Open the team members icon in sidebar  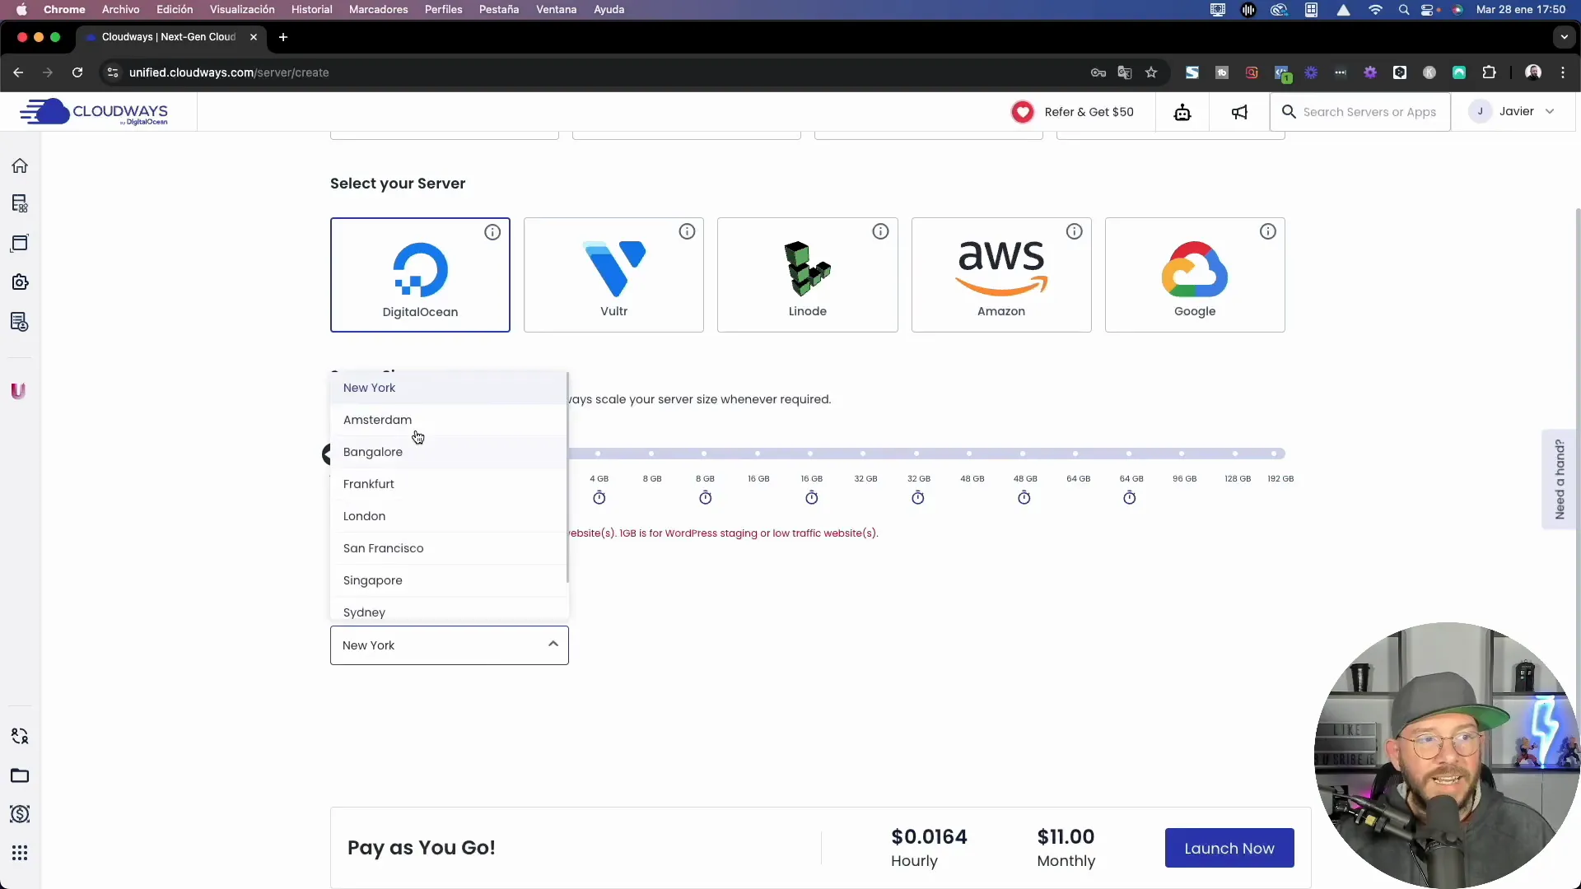20,736
